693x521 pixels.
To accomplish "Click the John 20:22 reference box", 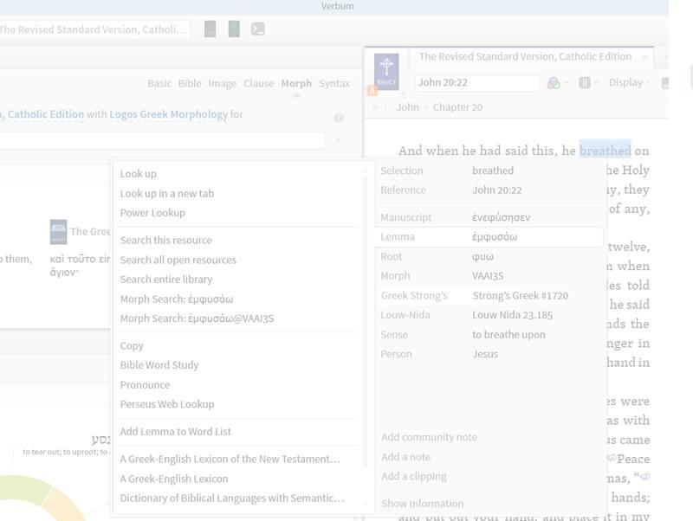I will coord(477,83).
